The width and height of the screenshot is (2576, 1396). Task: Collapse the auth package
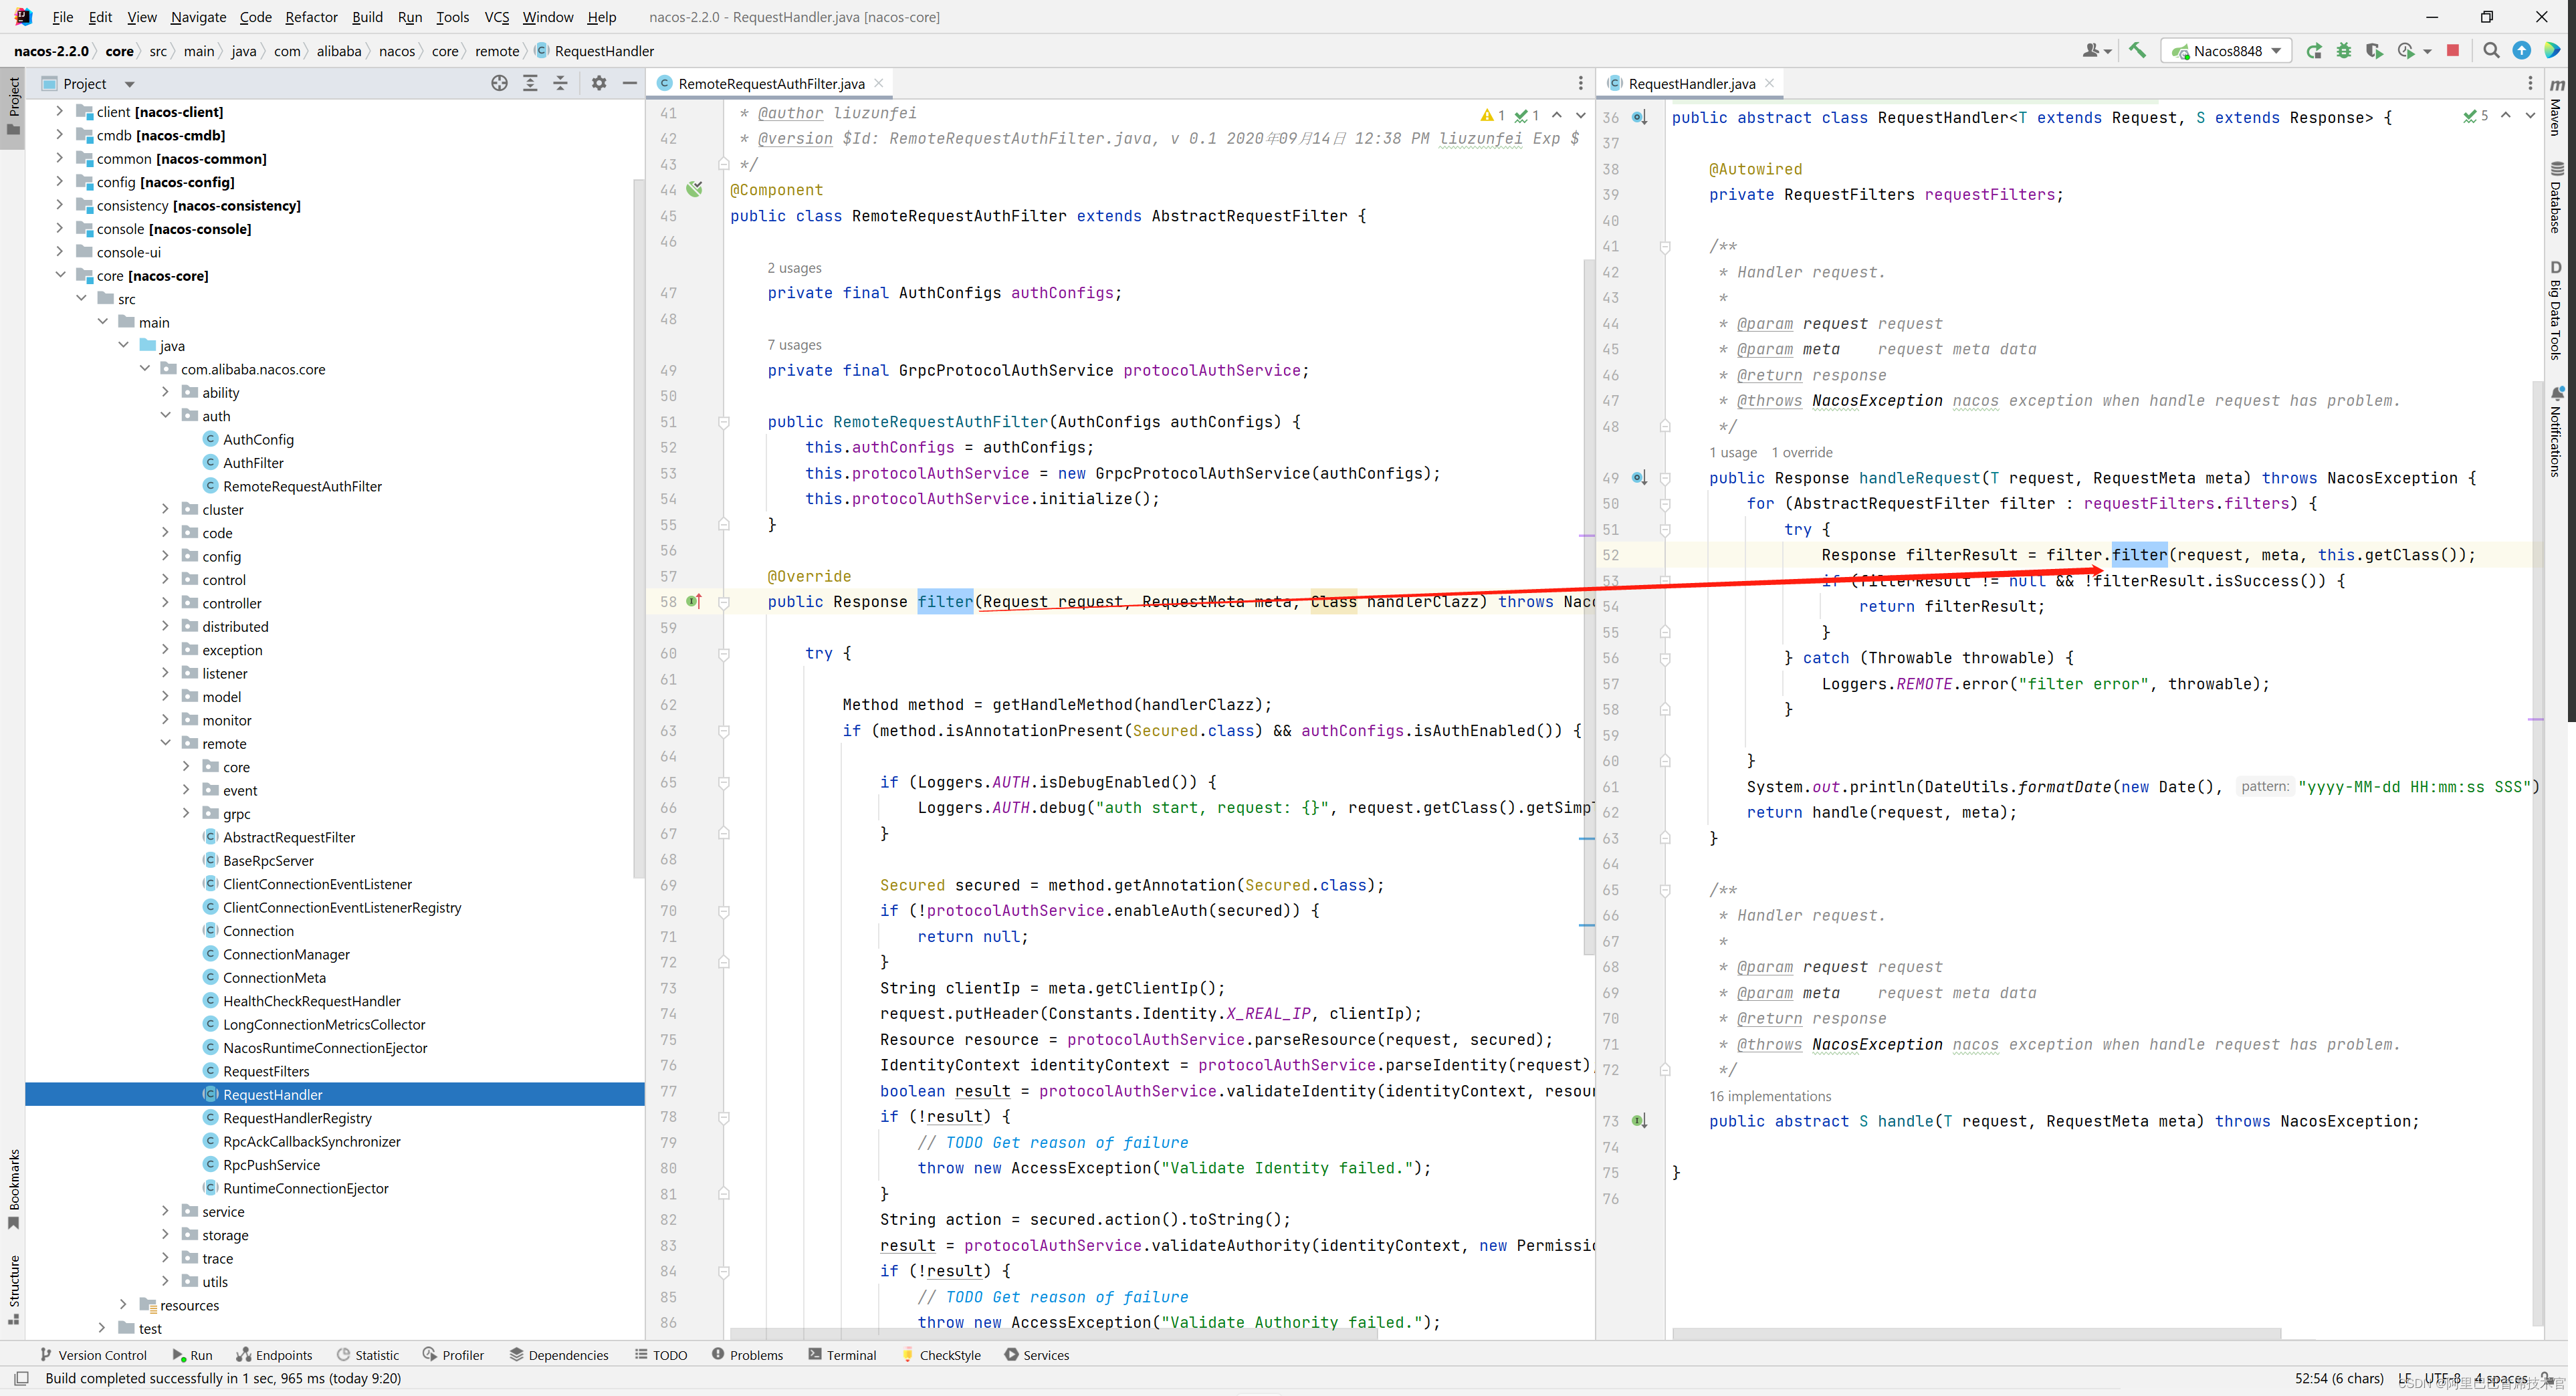click(x=165, y=415)
